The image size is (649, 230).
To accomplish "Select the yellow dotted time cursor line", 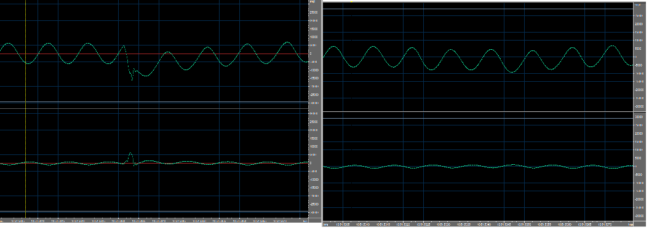I will point(26,109).
